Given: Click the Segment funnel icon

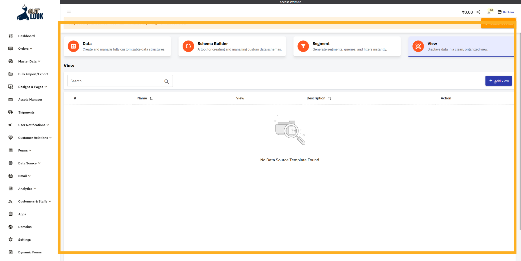Looking at the screenshot, I should (x=303, y=46).
